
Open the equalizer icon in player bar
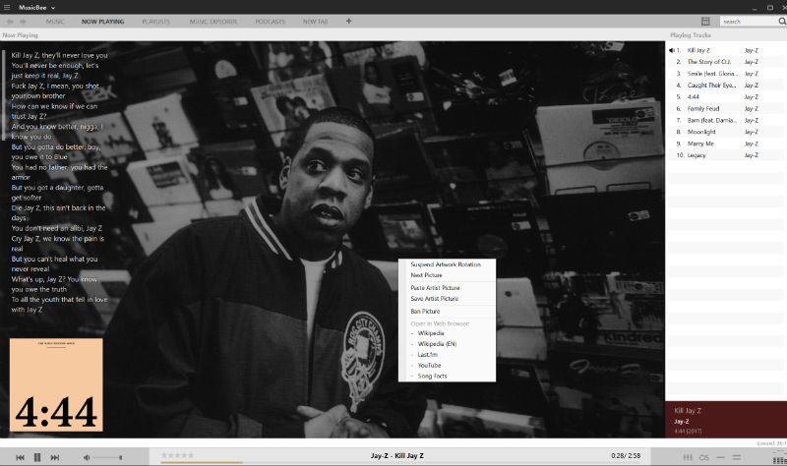point(688,457)
